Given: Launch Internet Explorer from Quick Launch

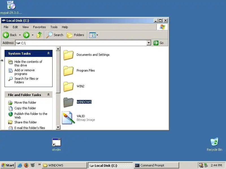Looking at the screenshot, I should 20,165.
